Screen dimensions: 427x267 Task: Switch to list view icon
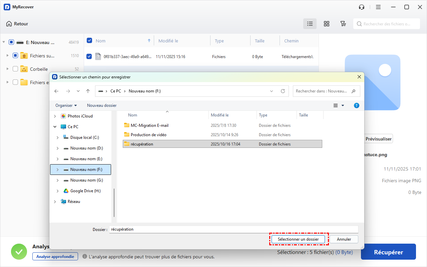(x=310, y=24)
